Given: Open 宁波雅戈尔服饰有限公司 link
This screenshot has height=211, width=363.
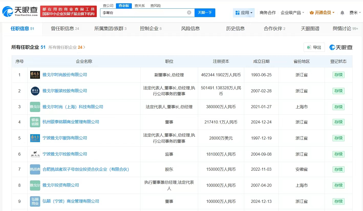Looking at the screenshot, I should click(x=65, y=138).
